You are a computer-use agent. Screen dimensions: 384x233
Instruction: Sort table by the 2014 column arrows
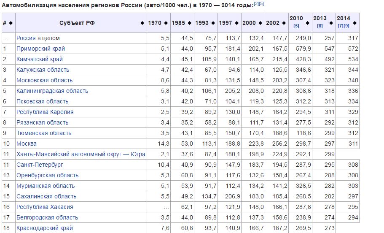coord(354,23)
